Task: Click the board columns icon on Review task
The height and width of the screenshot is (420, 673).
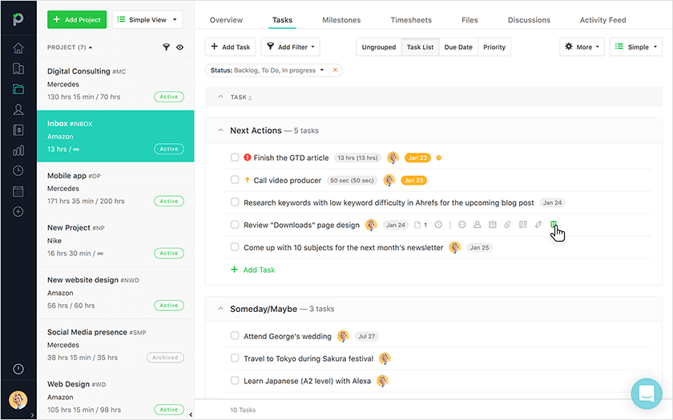Action: 522,225
